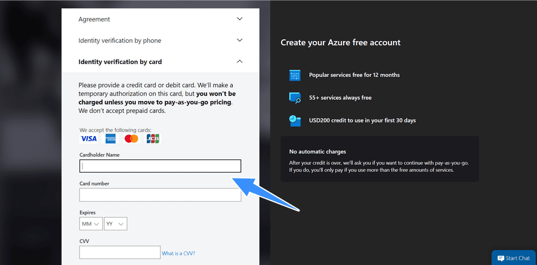
Task: Expand the Agreement section
Action: (161, 19)
